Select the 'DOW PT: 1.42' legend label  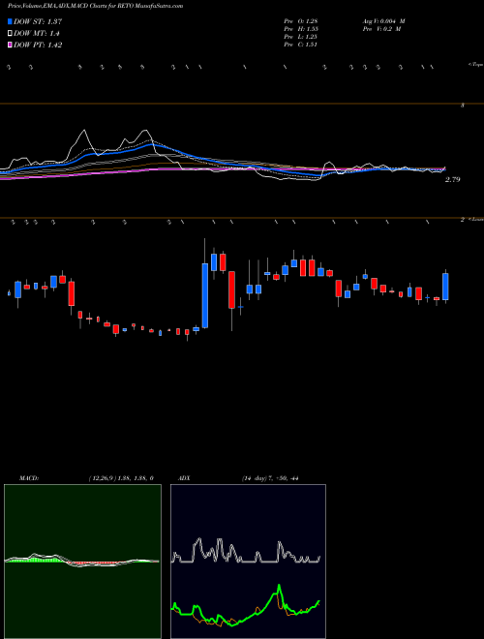click(38, 46)
